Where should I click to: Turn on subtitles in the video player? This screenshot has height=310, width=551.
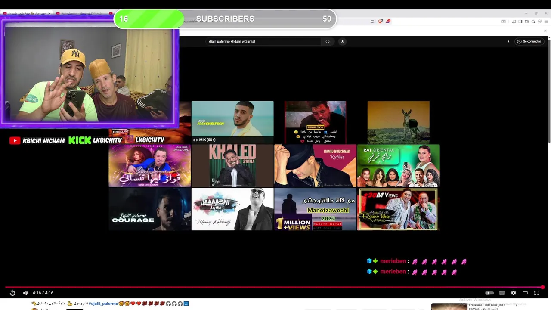click(x=502, y=293)
